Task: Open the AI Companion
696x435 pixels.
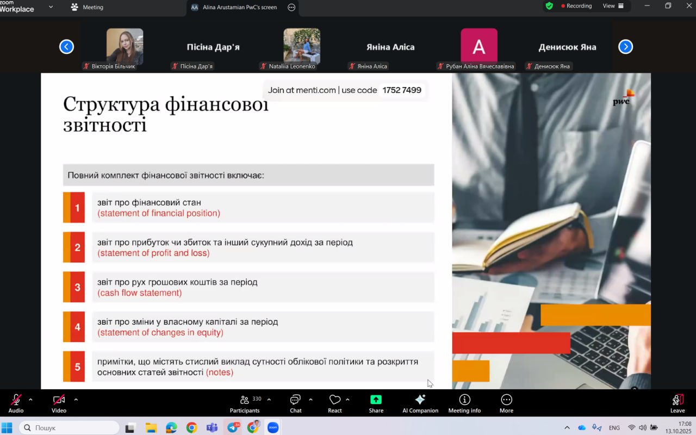Action: pyautogui.click(x=420, y=403)
